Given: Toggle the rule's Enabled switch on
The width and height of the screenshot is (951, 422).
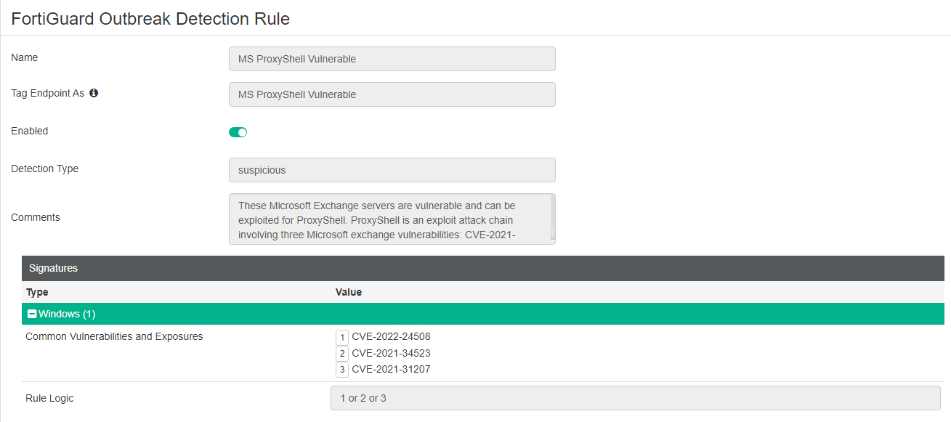Looking at the screenshot, I should coord(238,131).
